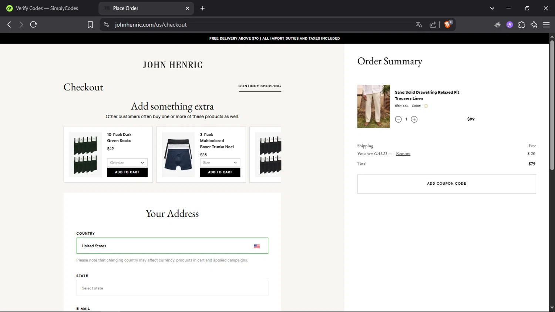This screenshot has width=555, height=312.
Task: Go back using the browser back arrow
Action: [9, 24]
